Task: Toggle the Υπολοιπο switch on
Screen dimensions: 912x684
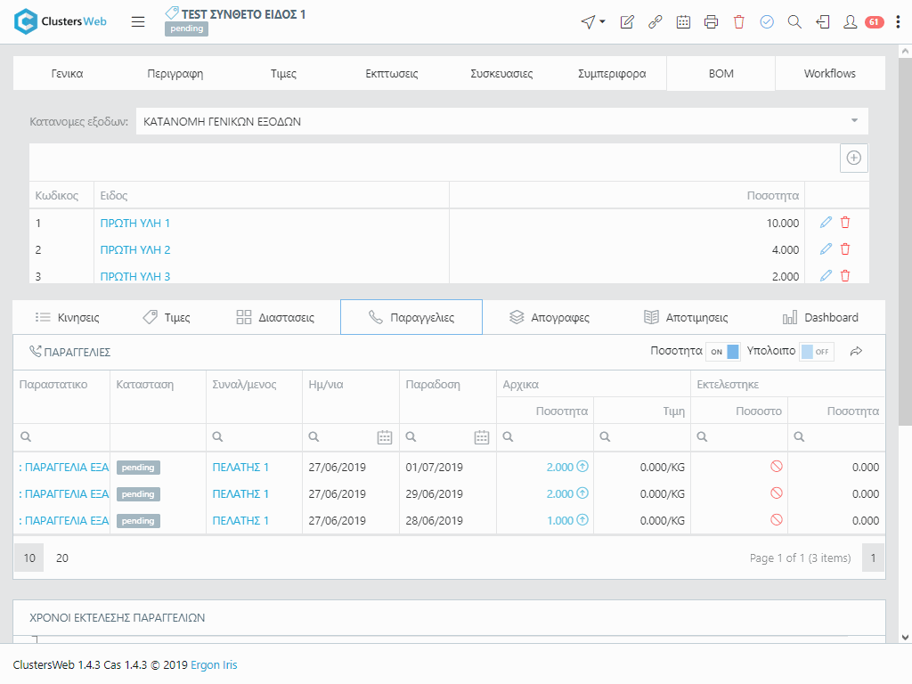Action: [816, 352]
